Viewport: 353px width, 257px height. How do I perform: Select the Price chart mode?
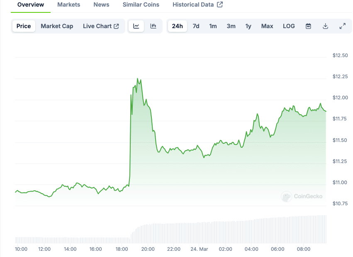(x=24, y=26)
